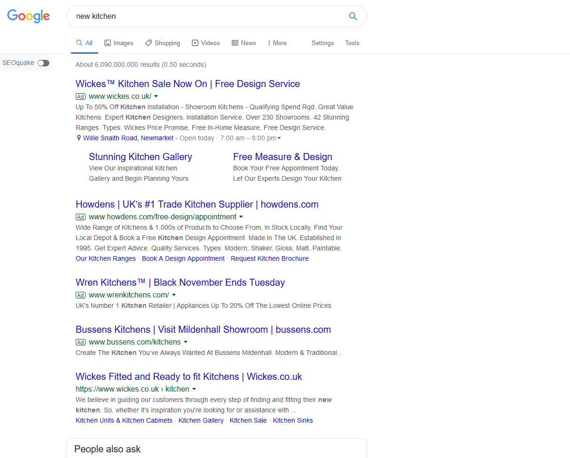Open the Videos results tab
570x458 pixels.
[206, 43]
